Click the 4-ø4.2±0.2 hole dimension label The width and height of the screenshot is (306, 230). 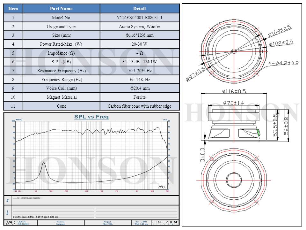point(283,63)
